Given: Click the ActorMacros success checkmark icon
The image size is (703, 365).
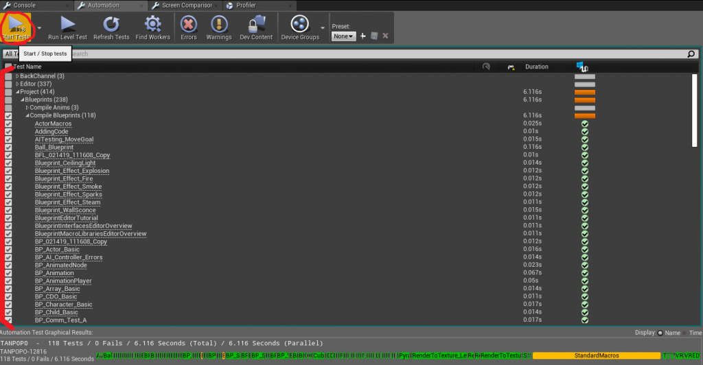Looking at the screenshot, I should [585, 124].
